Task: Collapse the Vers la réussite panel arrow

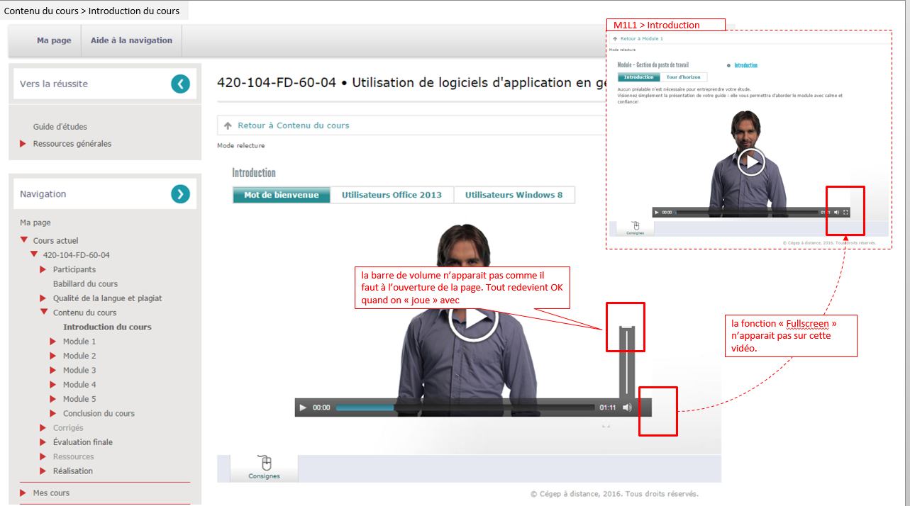Action: tap(180, 84)
